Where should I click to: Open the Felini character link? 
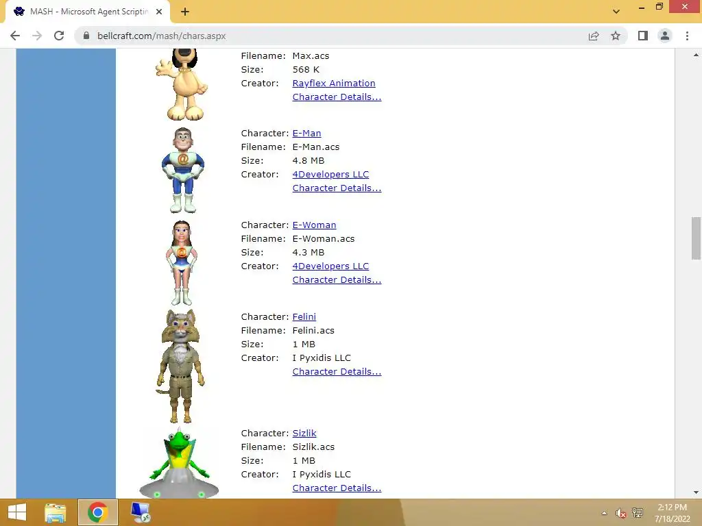(x=304, y=316)
